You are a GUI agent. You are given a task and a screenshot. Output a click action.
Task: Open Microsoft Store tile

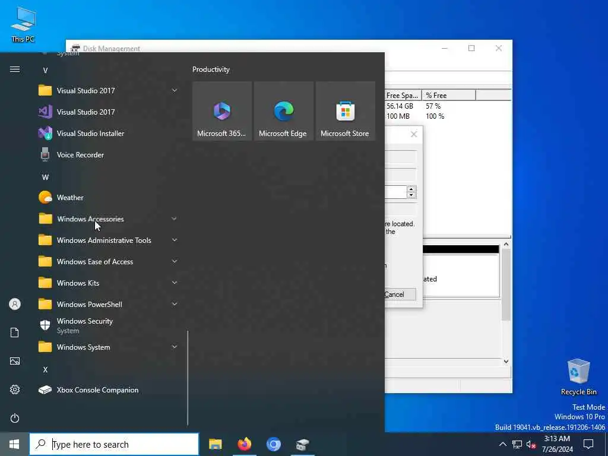click(345, 111)
